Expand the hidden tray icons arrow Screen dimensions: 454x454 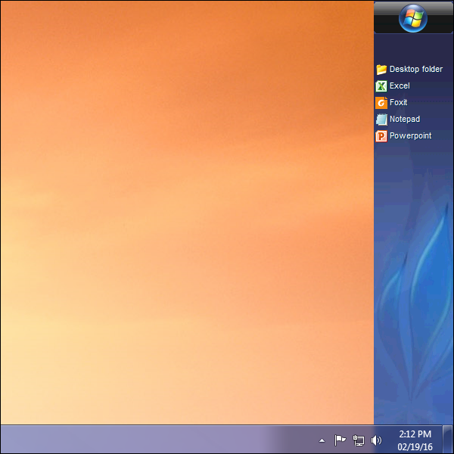pyautogui.click(x=322, y=440)
